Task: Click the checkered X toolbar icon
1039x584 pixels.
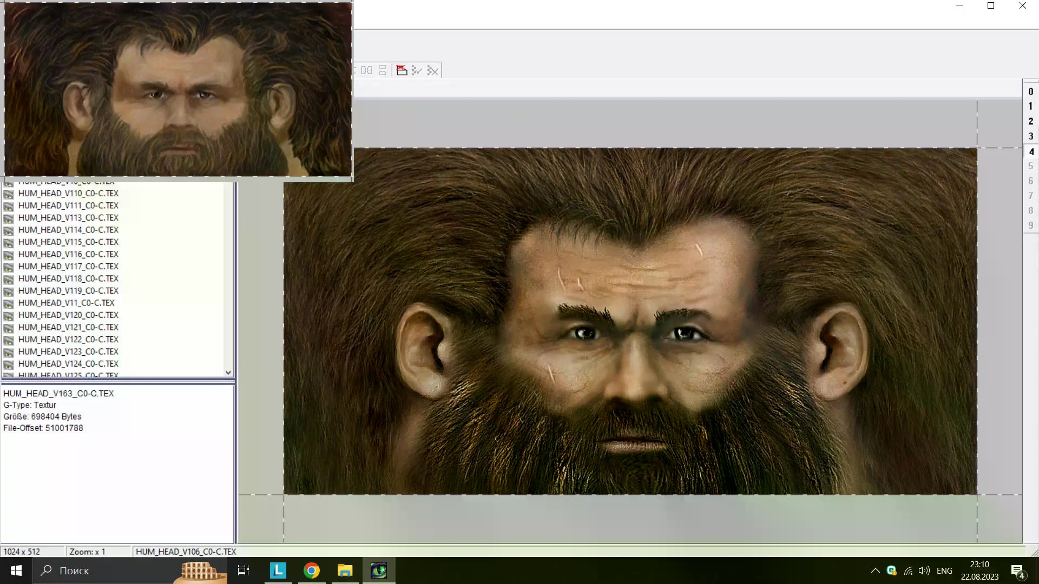Action: click(432, 70)
